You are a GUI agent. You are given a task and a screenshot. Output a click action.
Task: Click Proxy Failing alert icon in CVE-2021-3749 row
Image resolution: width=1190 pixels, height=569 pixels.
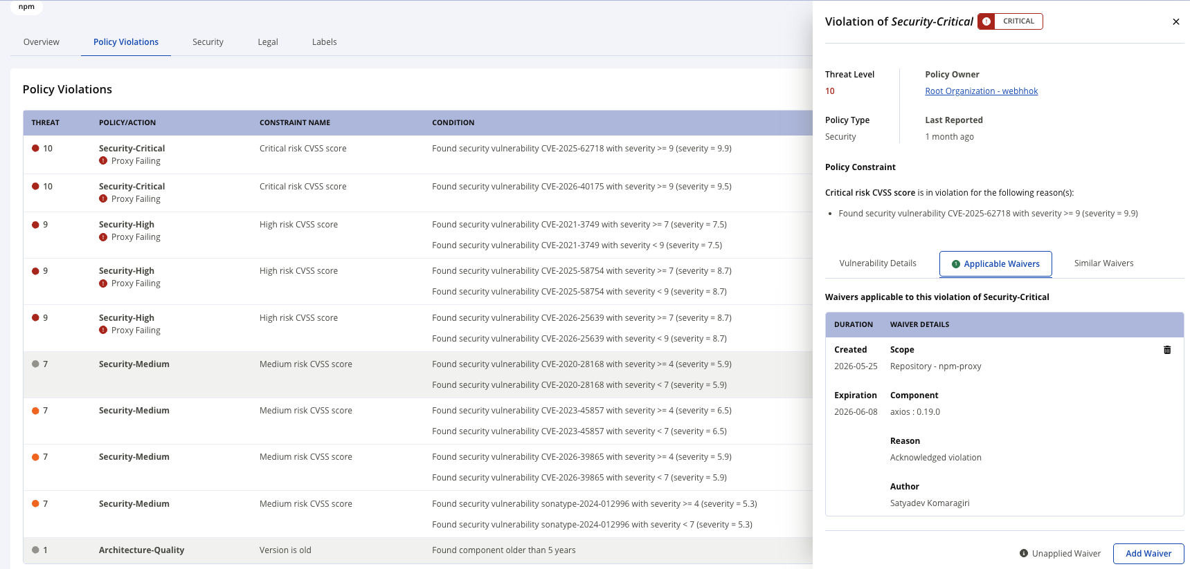point(103,236)
